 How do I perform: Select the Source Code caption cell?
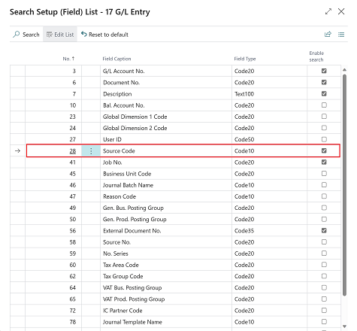pos(166,151)
